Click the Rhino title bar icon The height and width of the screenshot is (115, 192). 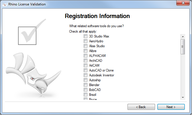pos(5,5)
